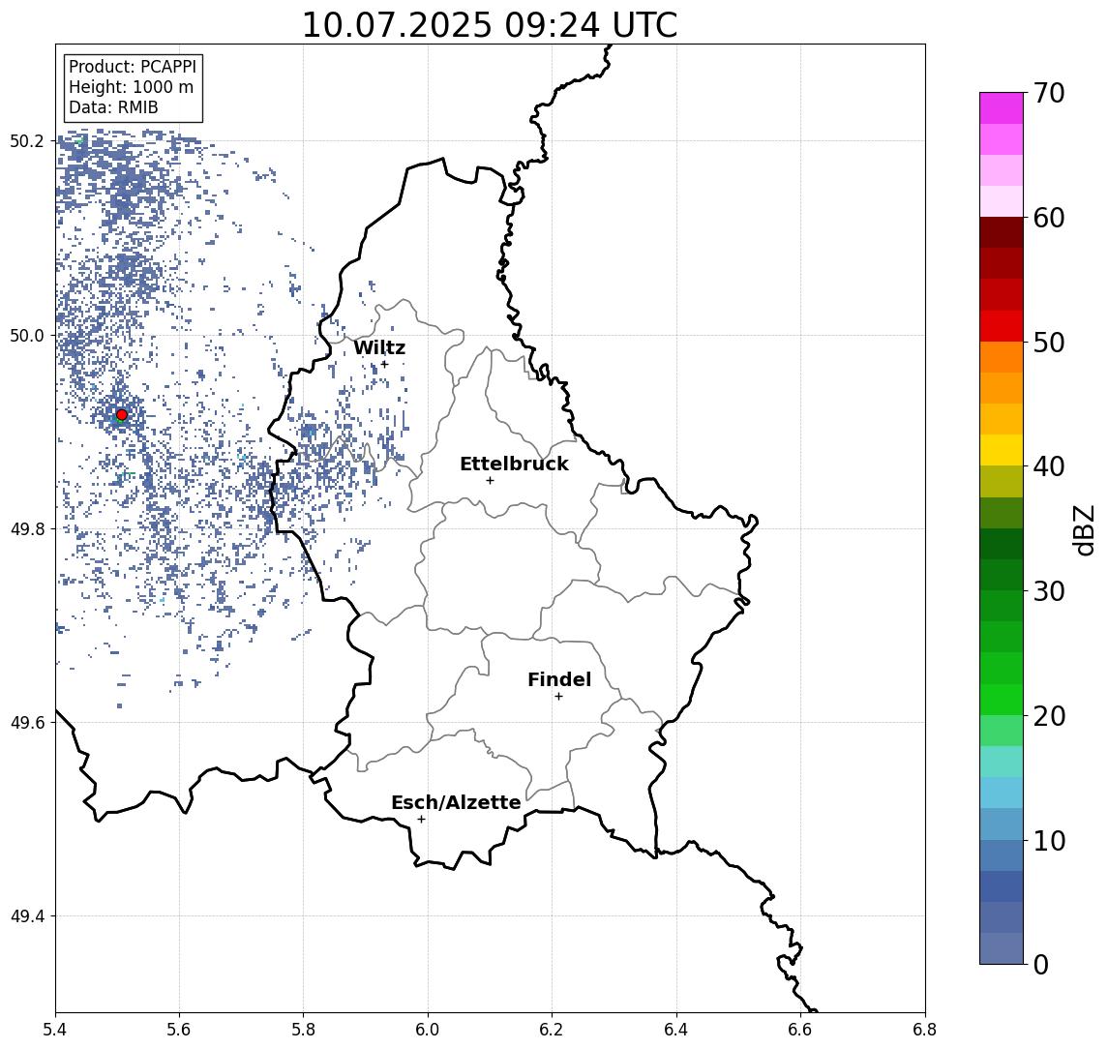Click the Ettelbruck city label
This screenshot has width=1108, height=1049.
(x=514, y=464)
